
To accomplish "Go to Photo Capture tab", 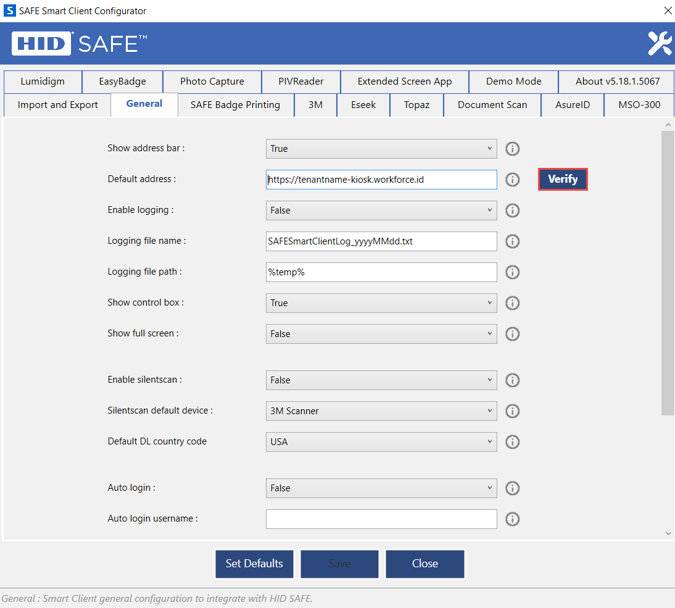I will [212, 81].
